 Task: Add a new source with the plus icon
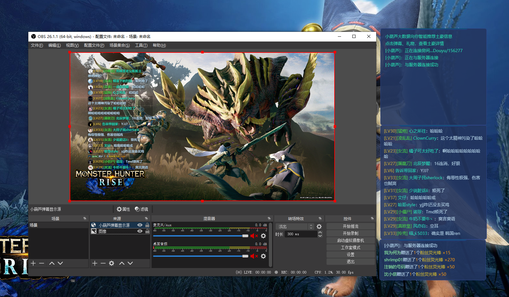[x=95, y=263]
